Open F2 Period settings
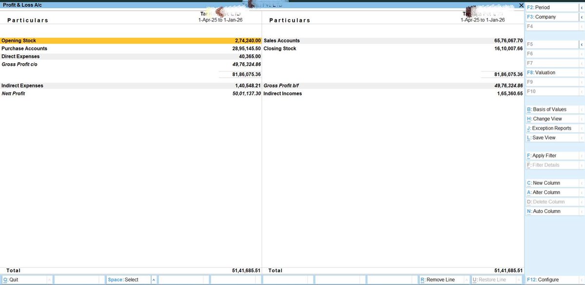The image size is (585, 285). point(551,7)
